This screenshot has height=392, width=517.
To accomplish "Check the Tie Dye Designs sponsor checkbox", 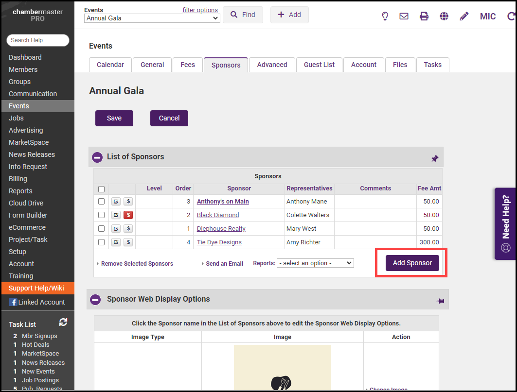I will click(102, 242).
